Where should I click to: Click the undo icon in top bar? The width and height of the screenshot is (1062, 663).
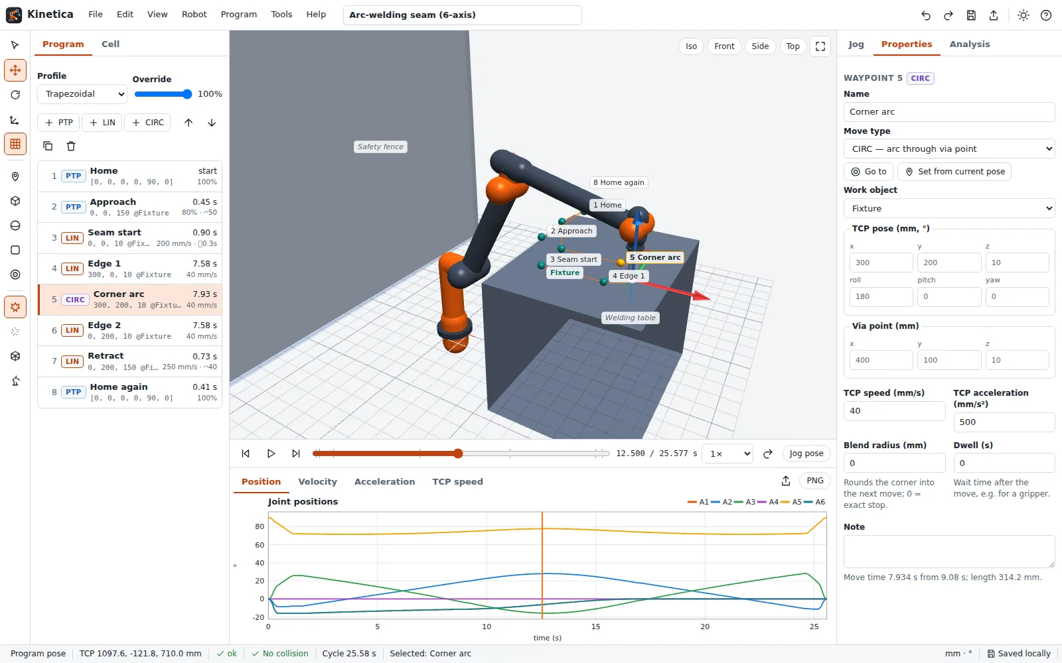926,15
